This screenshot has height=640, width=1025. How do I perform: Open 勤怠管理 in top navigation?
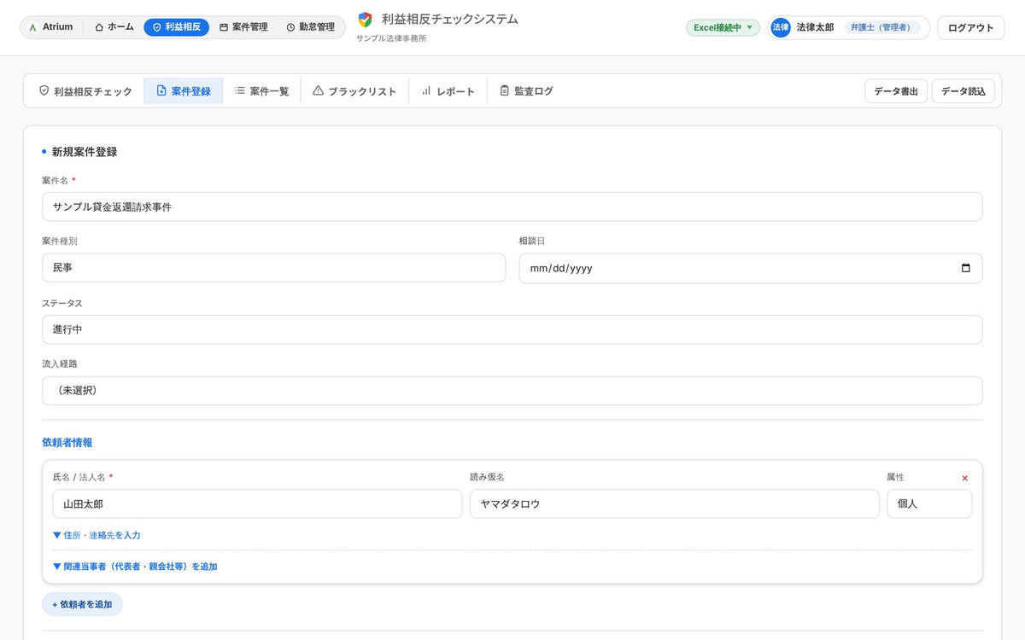tap(311, 27)
